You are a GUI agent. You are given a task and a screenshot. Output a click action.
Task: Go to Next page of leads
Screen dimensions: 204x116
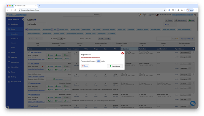pyautogui.click(x=101, y=39)
